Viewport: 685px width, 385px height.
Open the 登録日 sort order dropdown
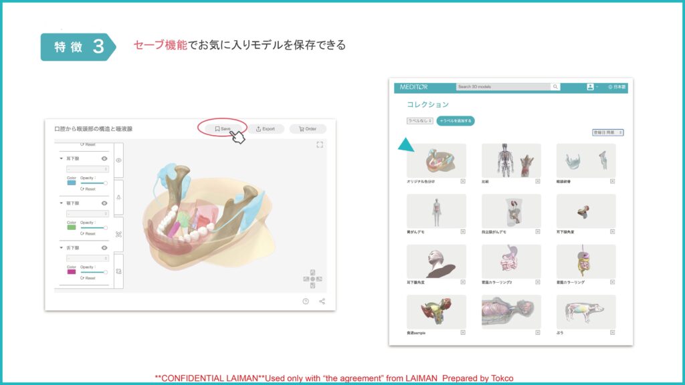tap(607, 132)
